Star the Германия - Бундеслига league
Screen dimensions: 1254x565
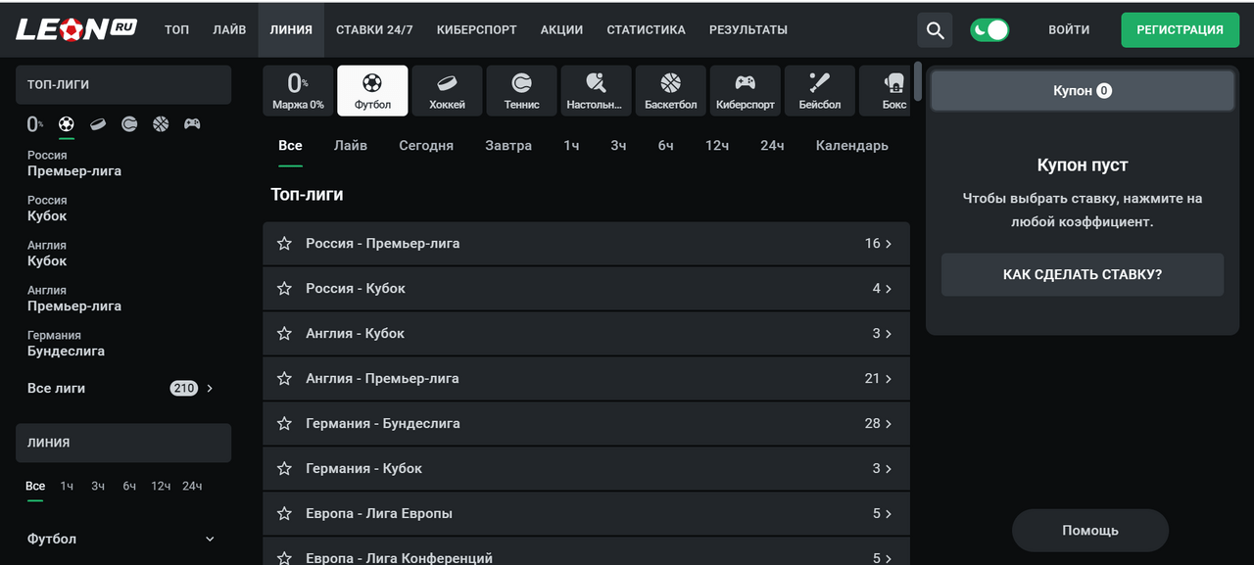[284, 424]
